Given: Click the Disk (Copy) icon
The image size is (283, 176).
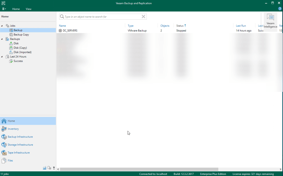Looking at the screenshot, I should click(x=11, y=48).
